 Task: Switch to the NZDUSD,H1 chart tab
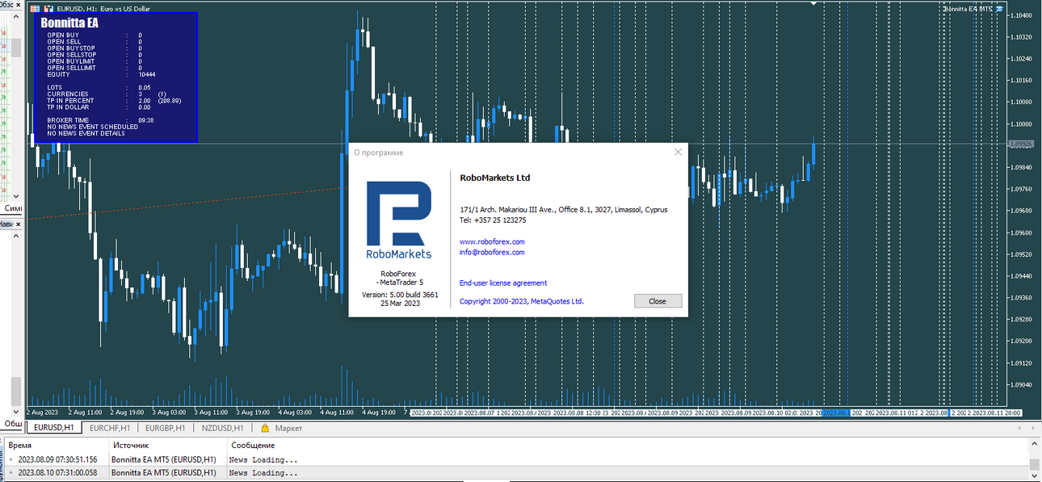[x=222, y=428]
